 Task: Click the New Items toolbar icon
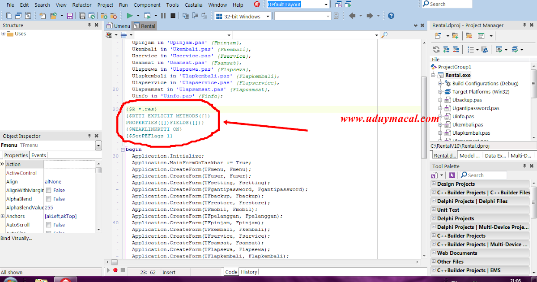(43, 16)
